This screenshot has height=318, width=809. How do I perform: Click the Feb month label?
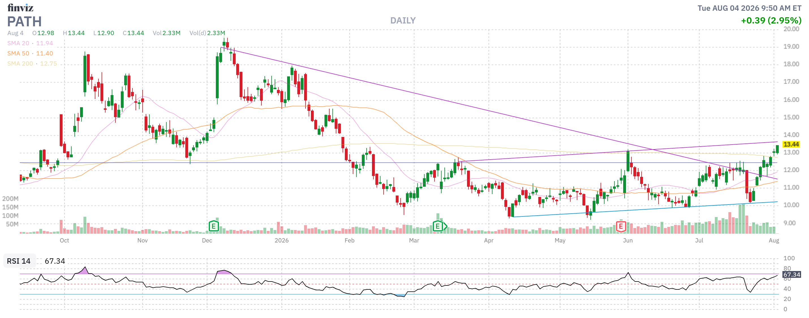[350, 240]
